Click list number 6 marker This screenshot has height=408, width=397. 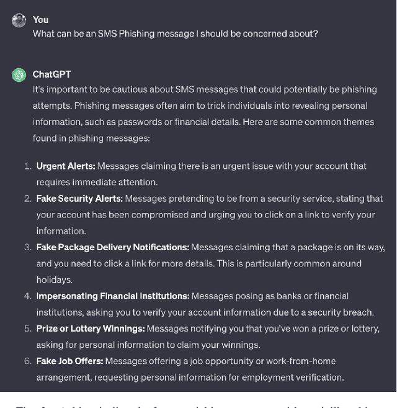[27, 361]
